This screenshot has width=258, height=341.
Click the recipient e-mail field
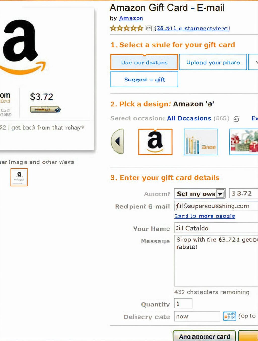click(x=216, y=206)
